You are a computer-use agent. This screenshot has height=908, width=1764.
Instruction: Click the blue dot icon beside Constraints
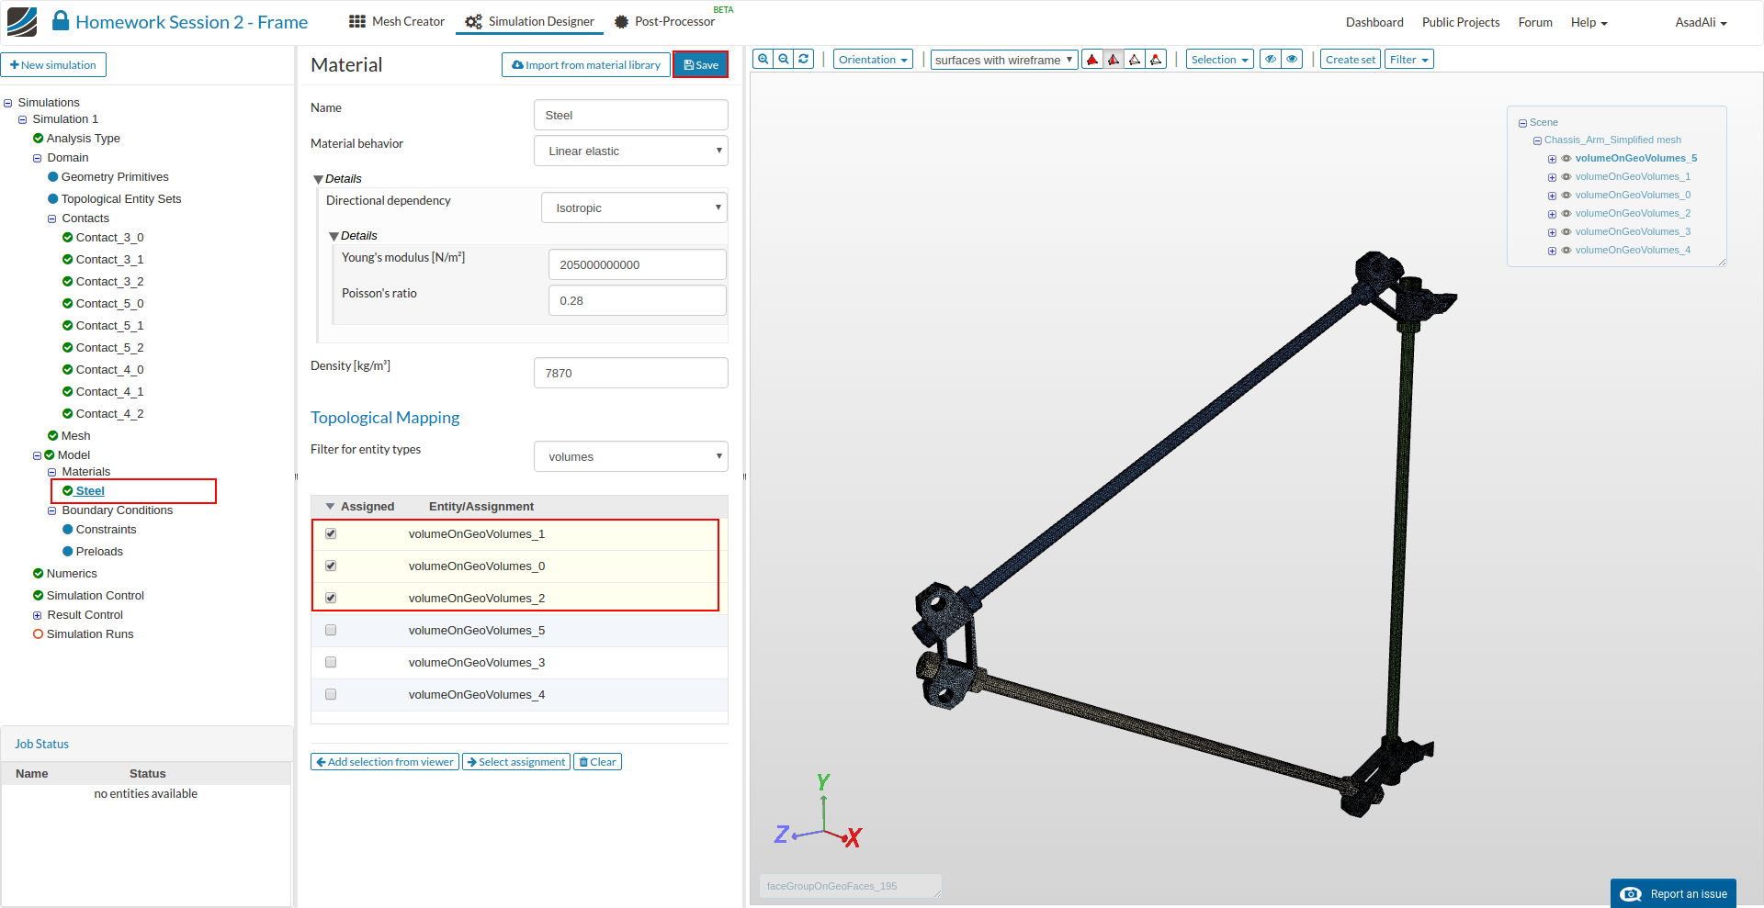68,530
